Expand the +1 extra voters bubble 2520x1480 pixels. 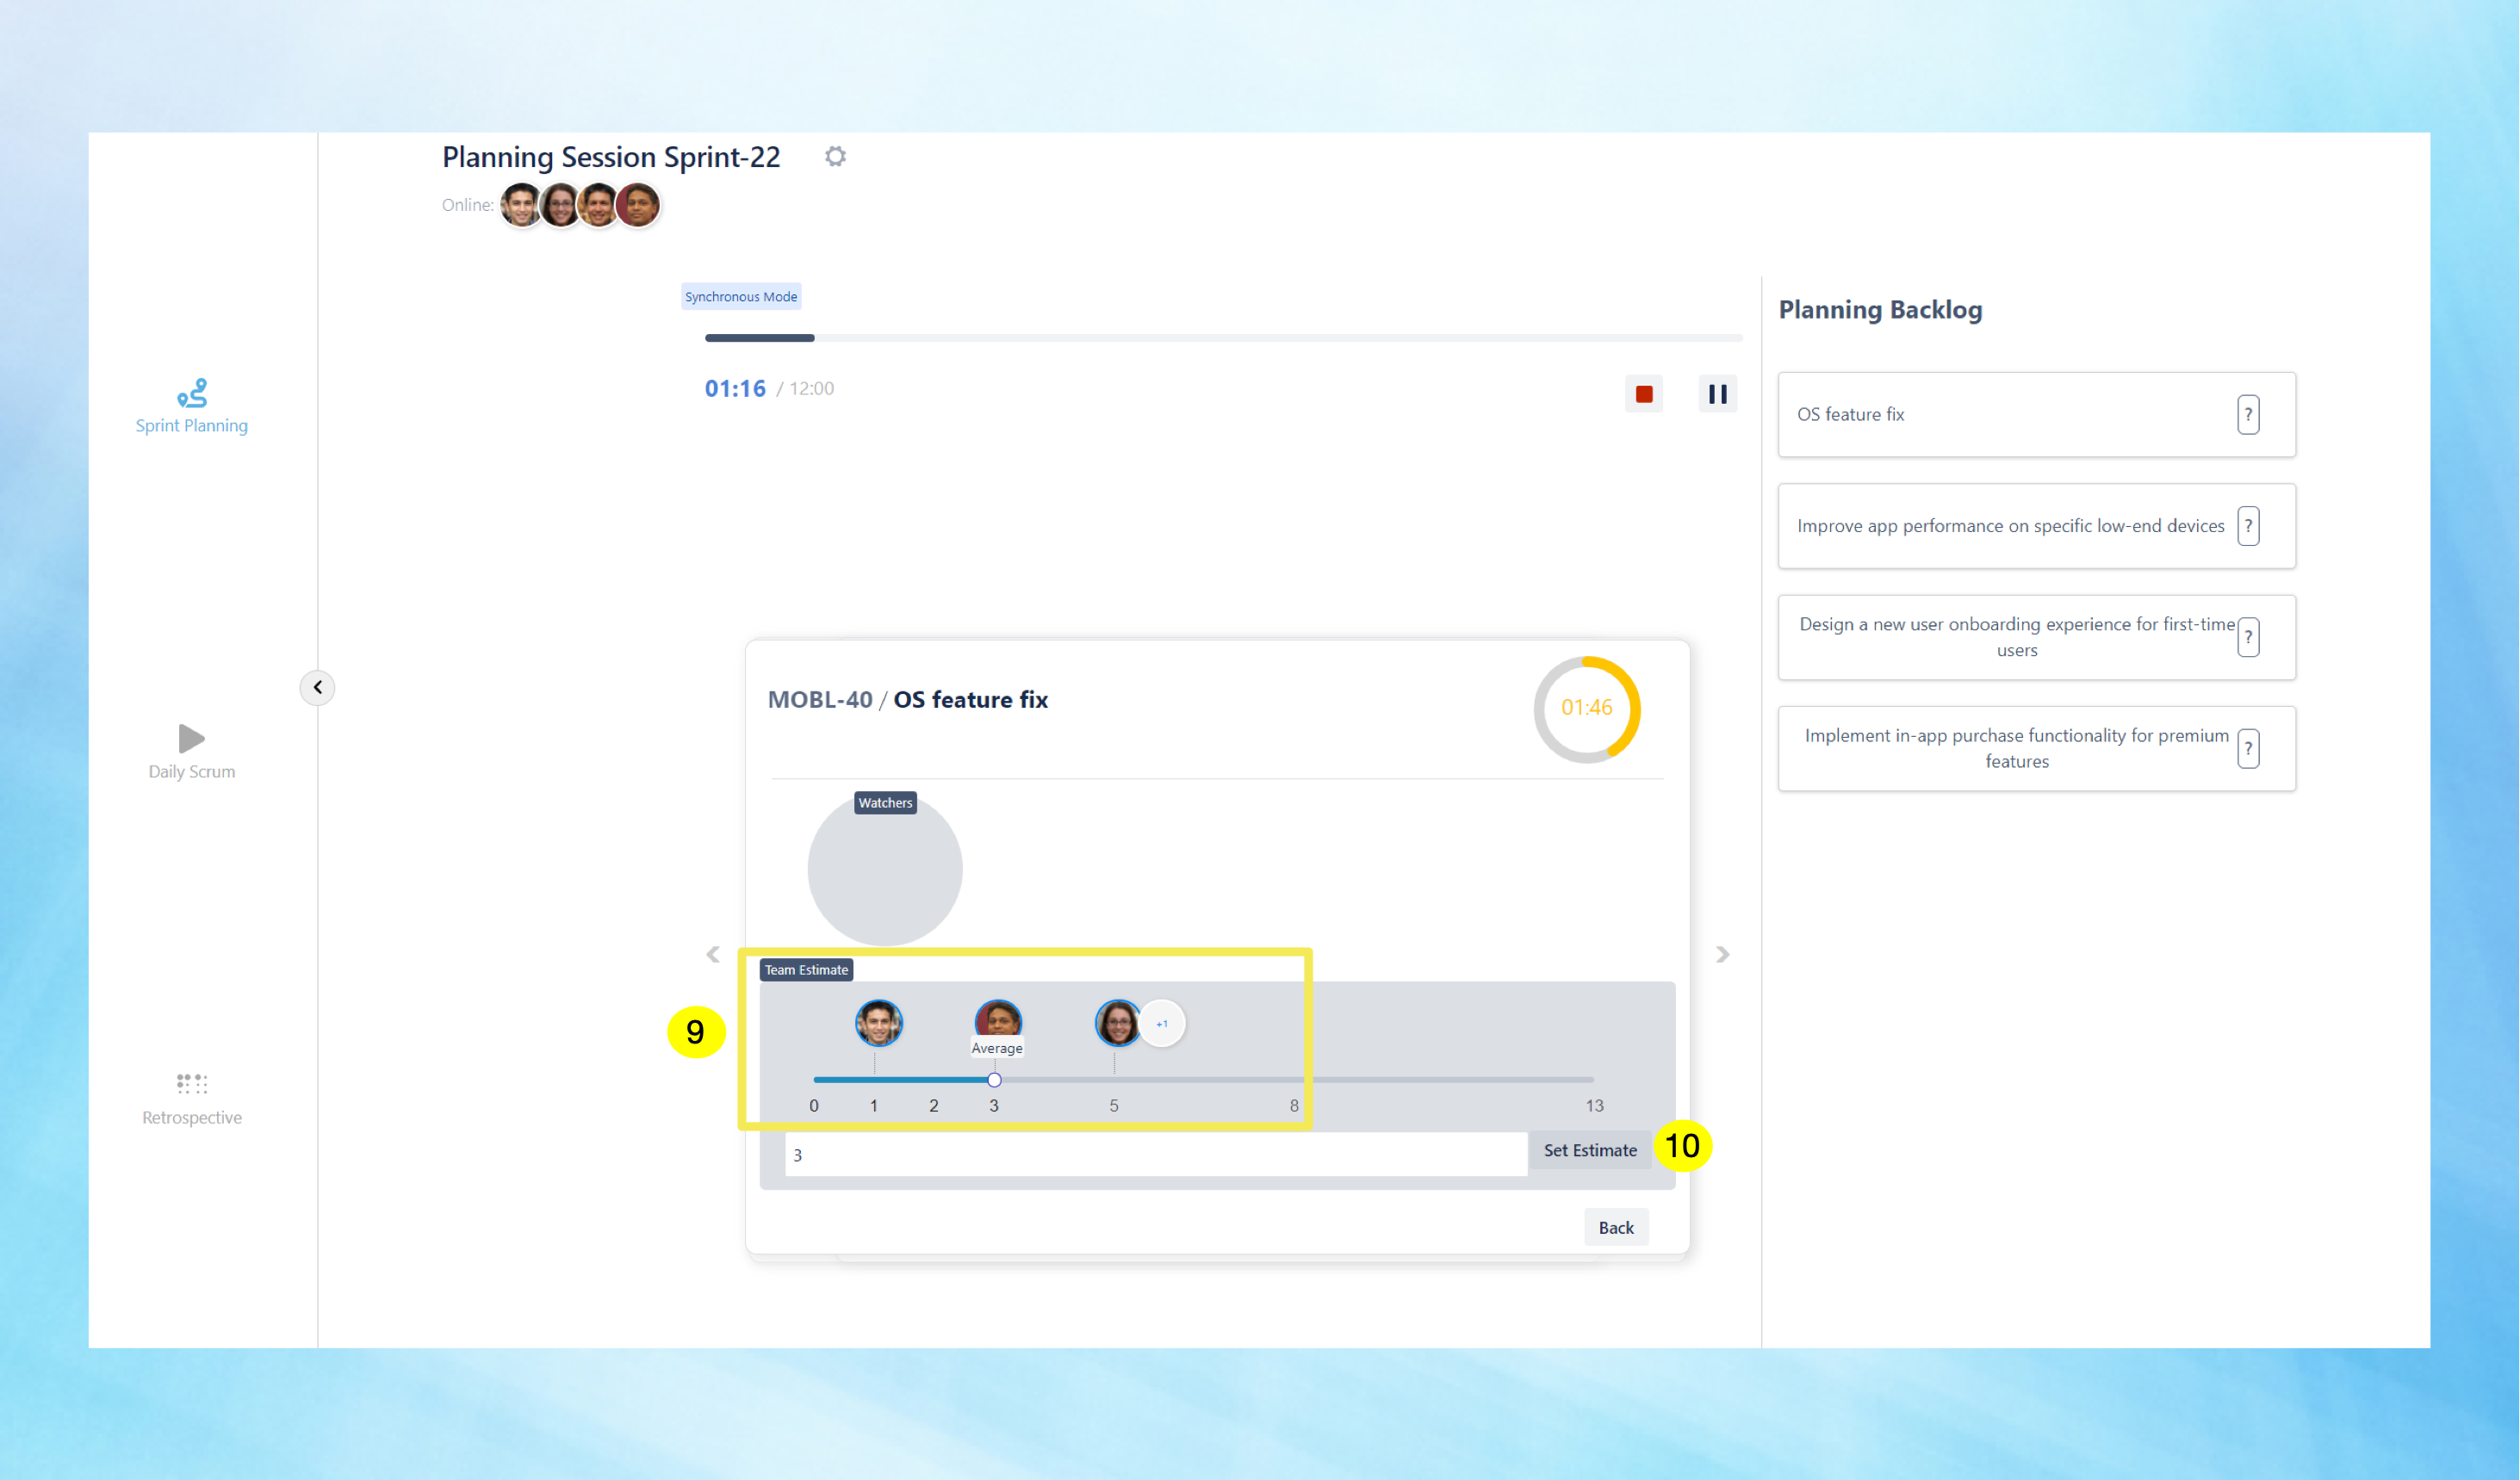tap(1162, 1023)
